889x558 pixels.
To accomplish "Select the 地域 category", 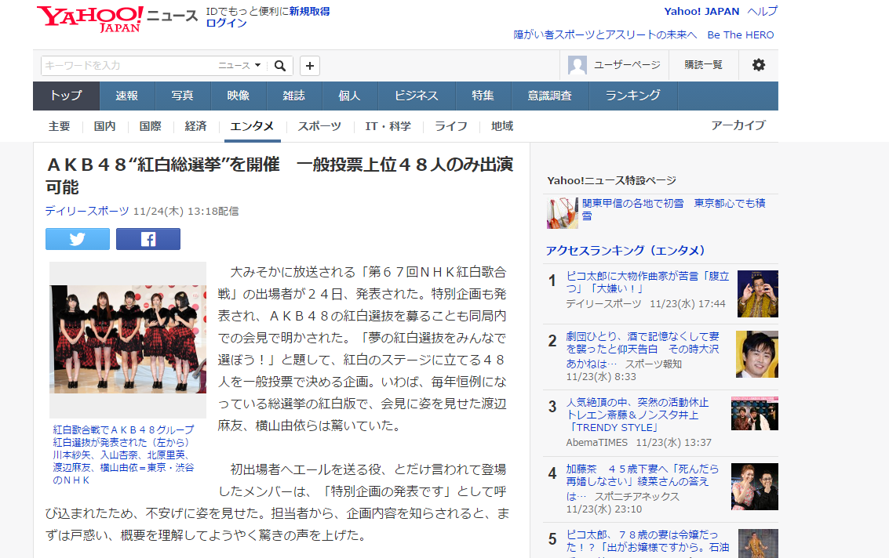I will click(502, 126).
